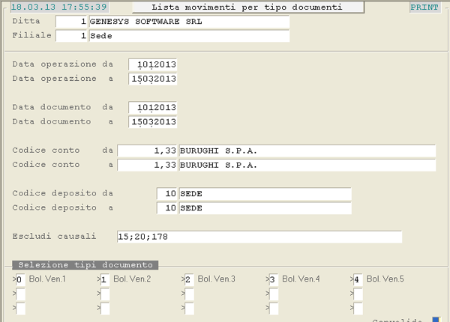
Task: Click the PRINT indicator in top right
Action: [x=424, y=7]
